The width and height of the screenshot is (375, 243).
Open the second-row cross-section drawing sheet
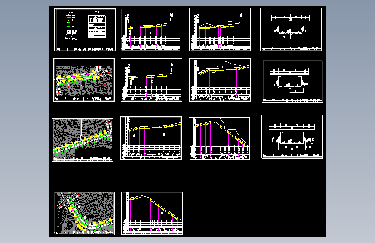(292, 81)
